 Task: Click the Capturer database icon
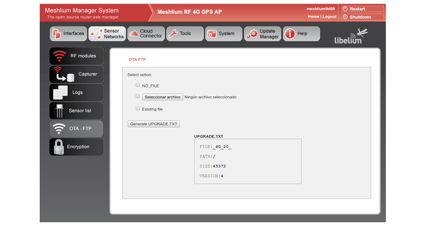70,78
